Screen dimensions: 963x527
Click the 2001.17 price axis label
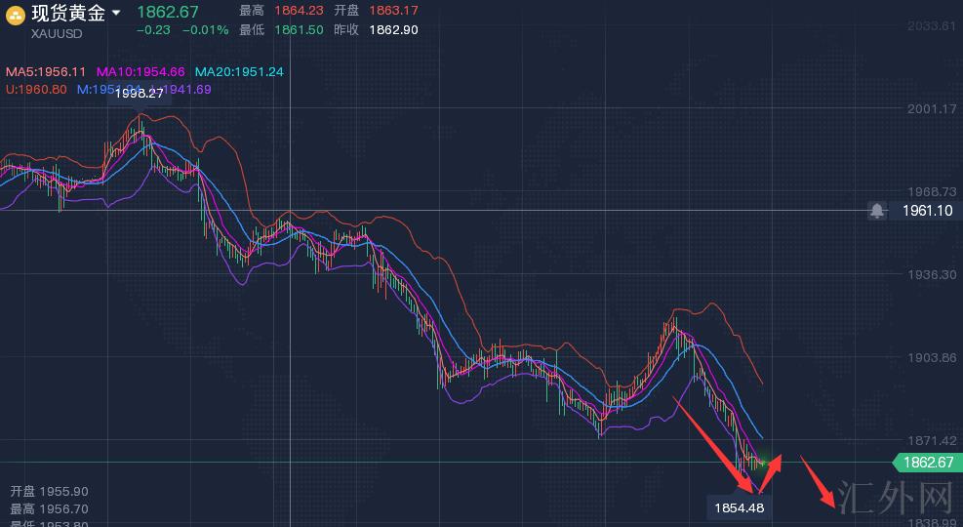point(931,108)
